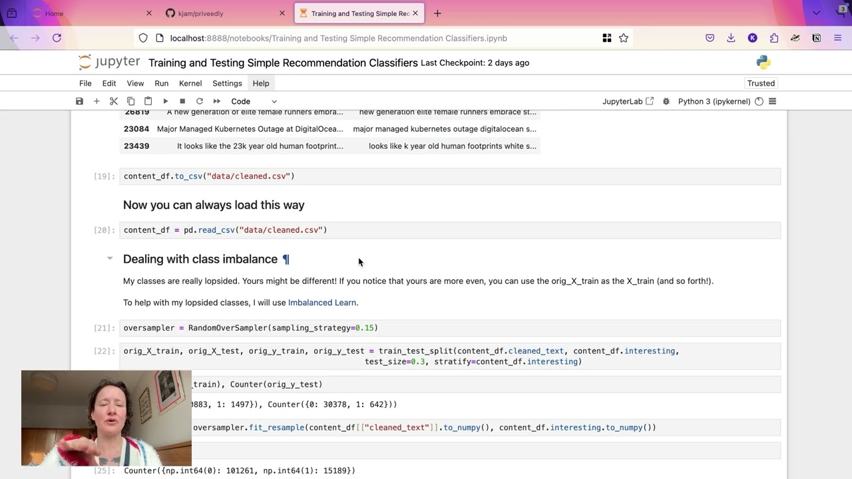Click the site shield icon in the address bar
The height and width of the screenshot is (479, 852).
pos(143,38)
